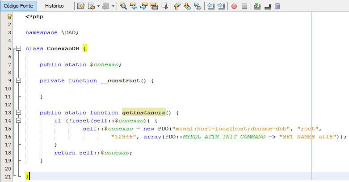This screenshot has width=349, height=182.
Task: Go to next bookmark
Action: pos(187,6)
